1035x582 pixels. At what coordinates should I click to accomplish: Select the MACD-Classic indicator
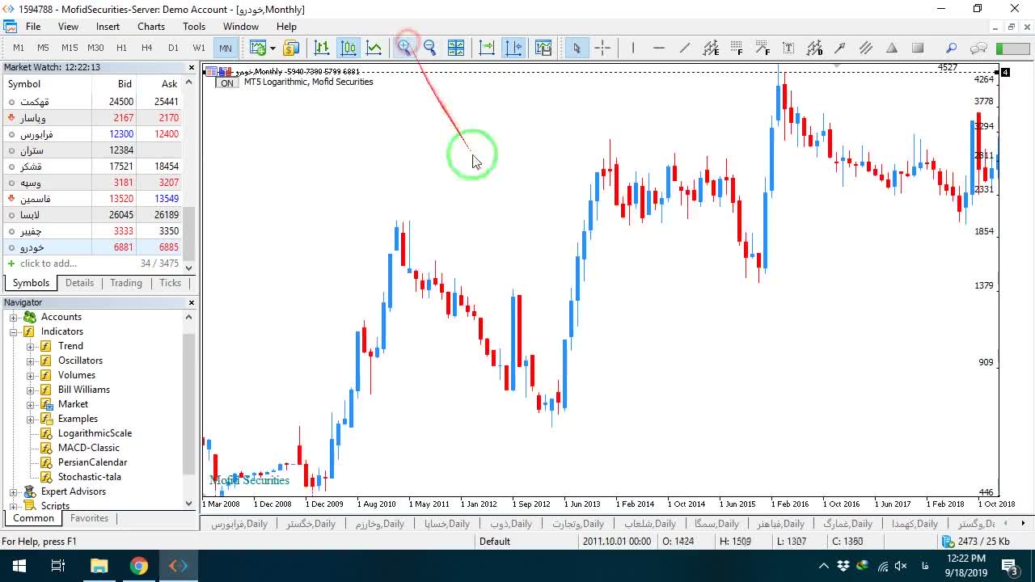[88, 448]
